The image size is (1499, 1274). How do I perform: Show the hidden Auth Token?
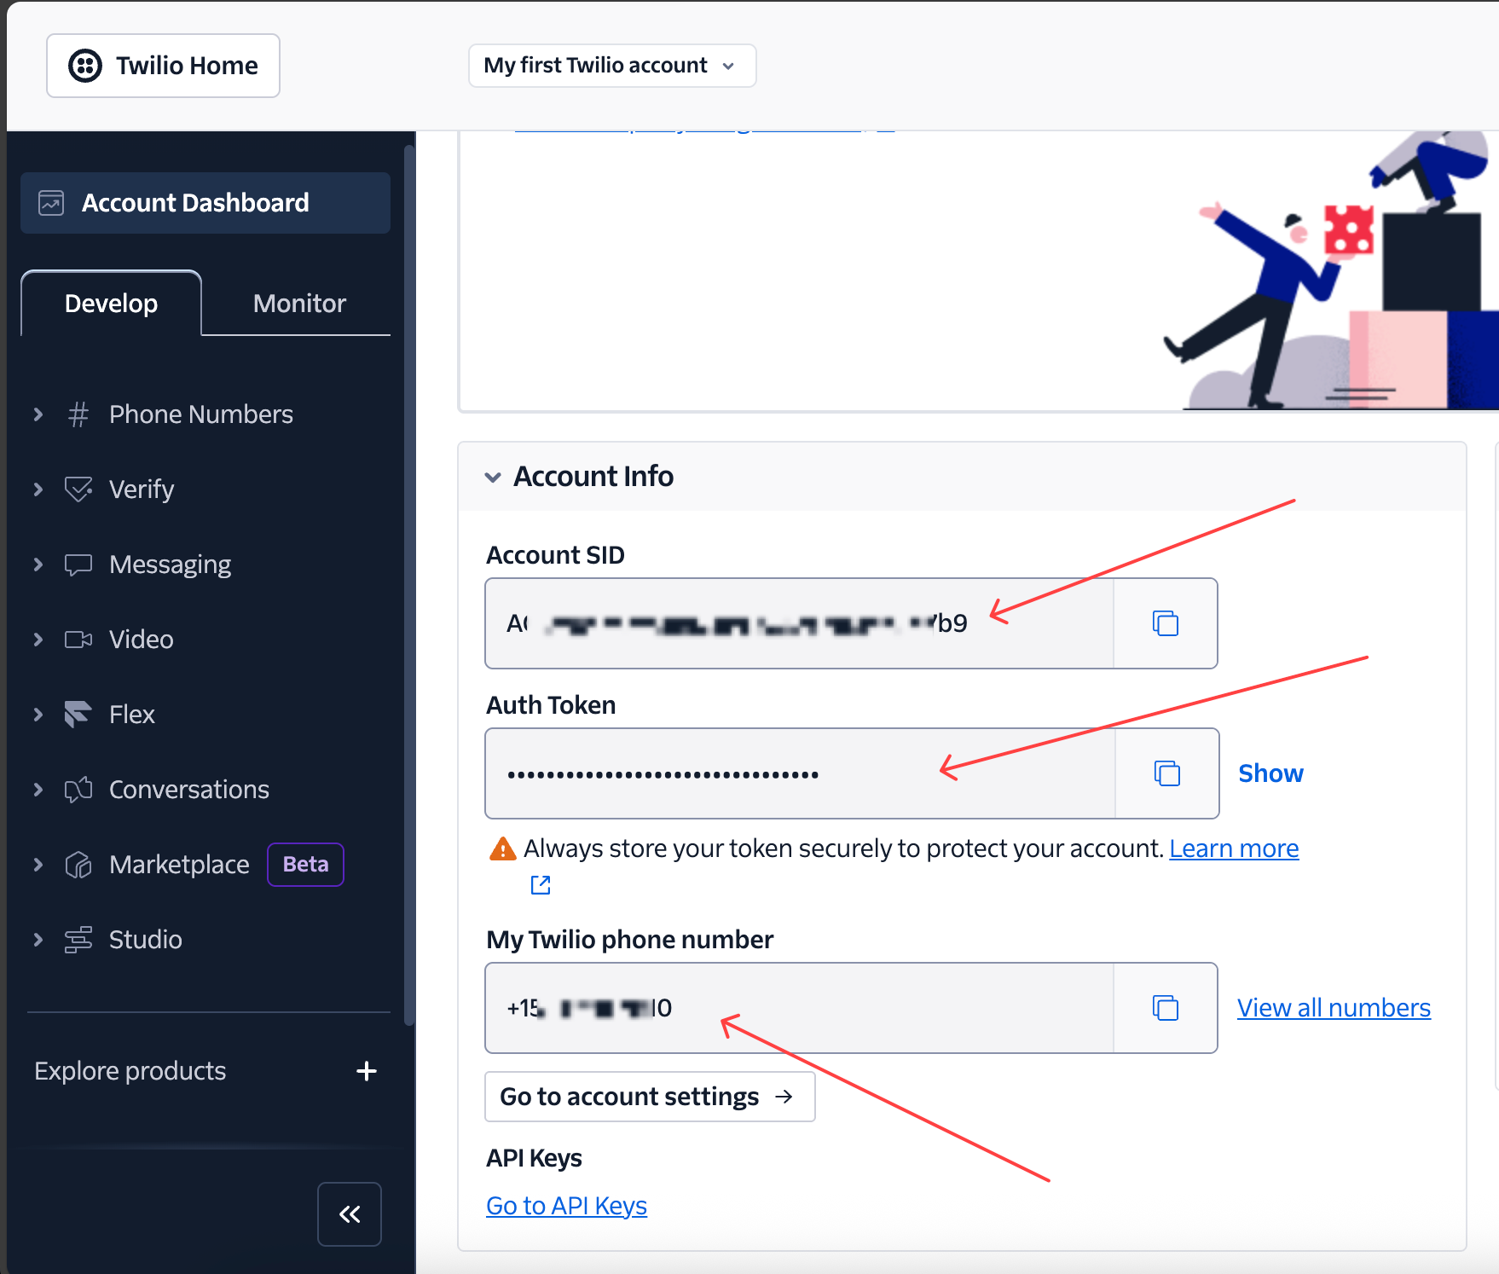pyautogui.click(x=1270, y=773)
